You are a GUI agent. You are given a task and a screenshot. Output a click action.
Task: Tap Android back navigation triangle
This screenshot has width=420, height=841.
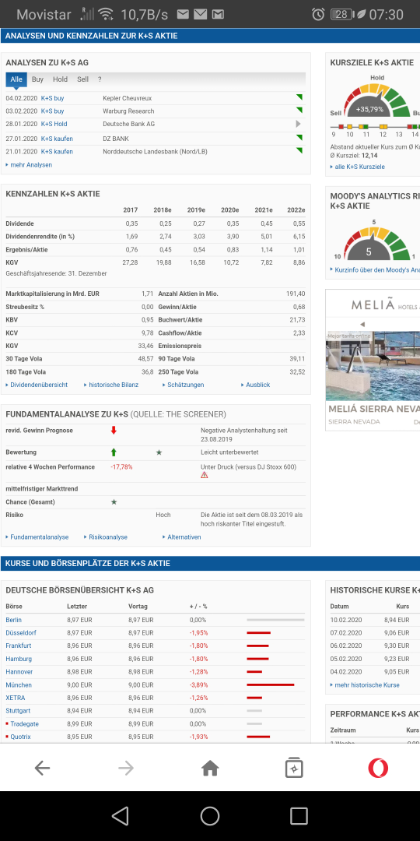pos(120,816)
